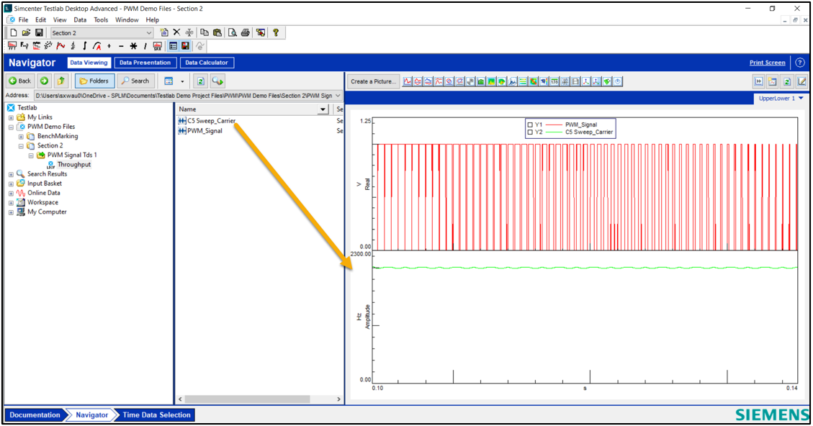Screen dimensions: 813x426
Task: Open the Section 2 dropdown
Action: coord(149,32)
